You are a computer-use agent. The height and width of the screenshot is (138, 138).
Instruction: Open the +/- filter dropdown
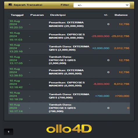click(x=102, y=5)
